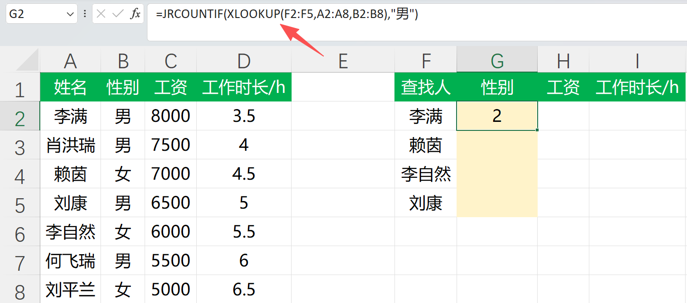687x303 pixels.
Task: Select column D header
Action: 244,61
